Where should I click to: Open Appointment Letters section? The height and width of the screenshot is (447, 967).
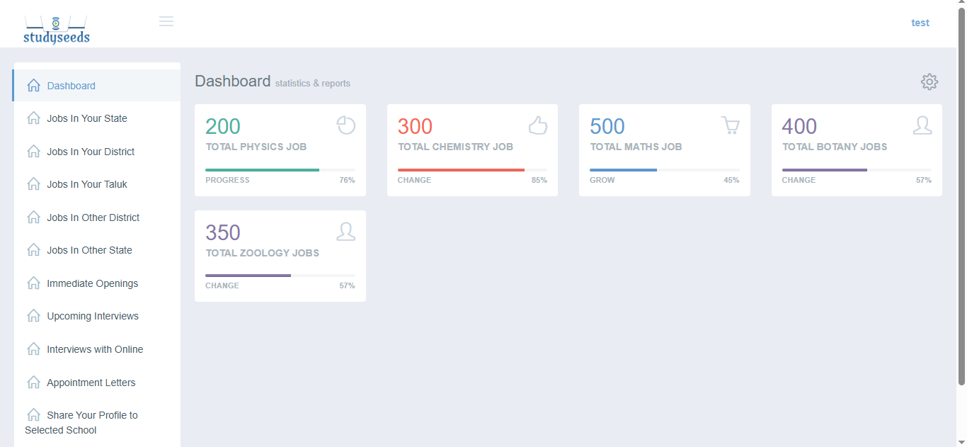[x=91, y=383]
